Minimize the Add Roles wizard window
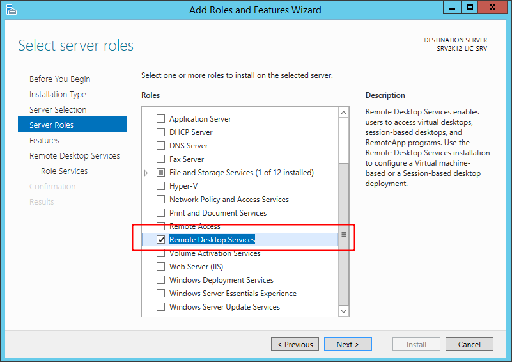This screenshot has width=512, height=362. pos(451,8)
